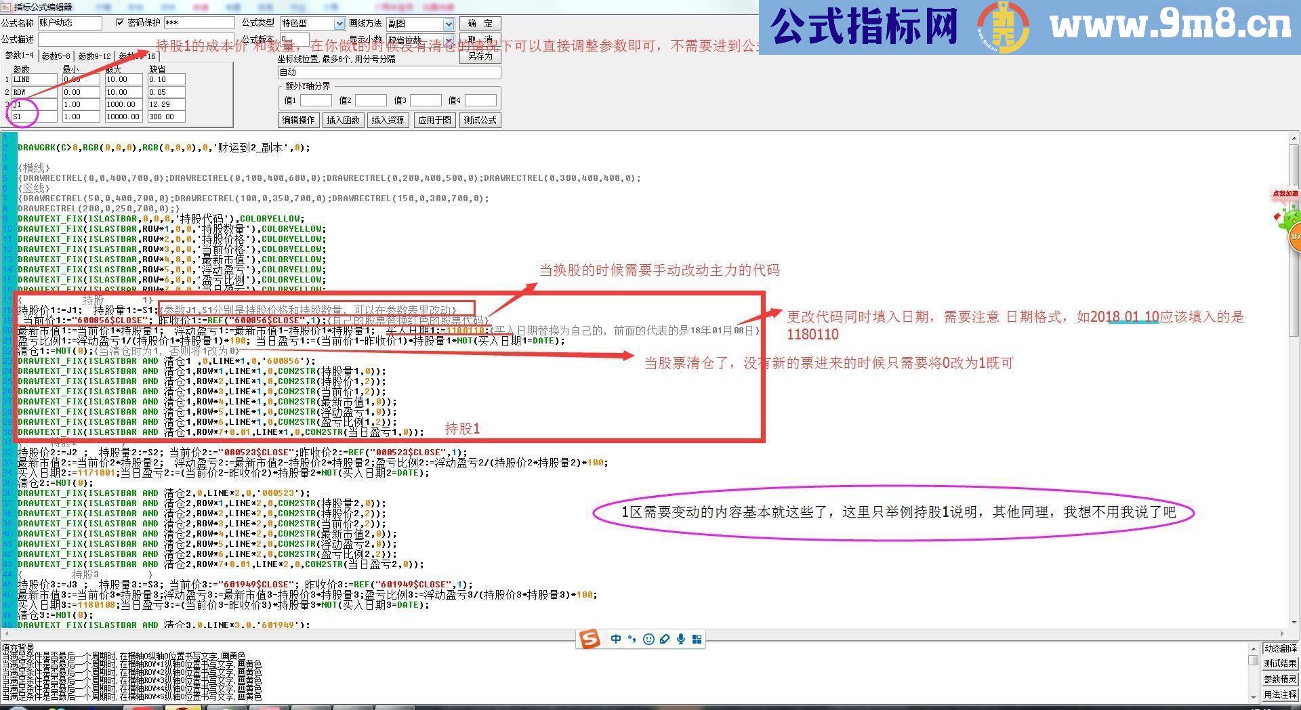Click the 取消 button
This screenshot has height=710, width=1301.
(480, 39)
